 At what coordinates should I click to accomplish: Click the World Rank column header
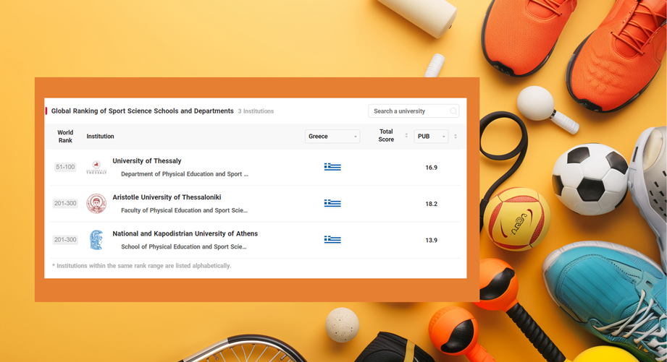click(65, 137)
